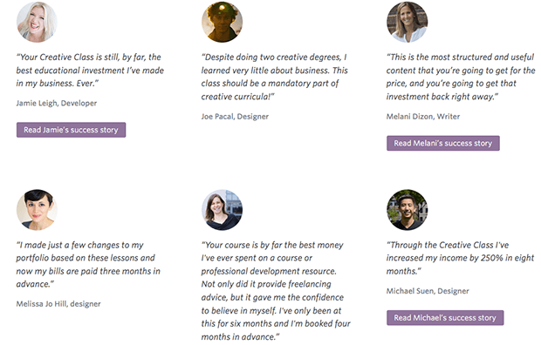Click quote starting 'This is the most structured'
The height and width of the screenshot is (345, 541).
pyautogui.click(x=461, y=77)
